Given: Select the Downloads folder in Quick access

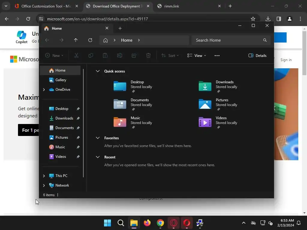Looking at the screenshot, I should tap(218, 86).
